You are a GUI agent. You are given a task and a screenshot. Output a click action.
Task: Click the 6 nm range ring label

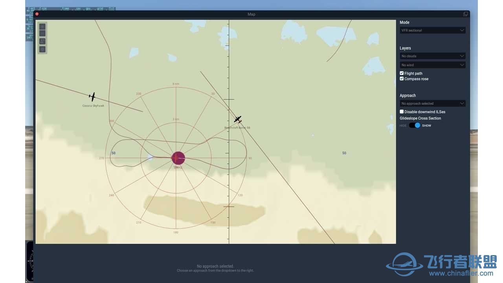point(176,84)
